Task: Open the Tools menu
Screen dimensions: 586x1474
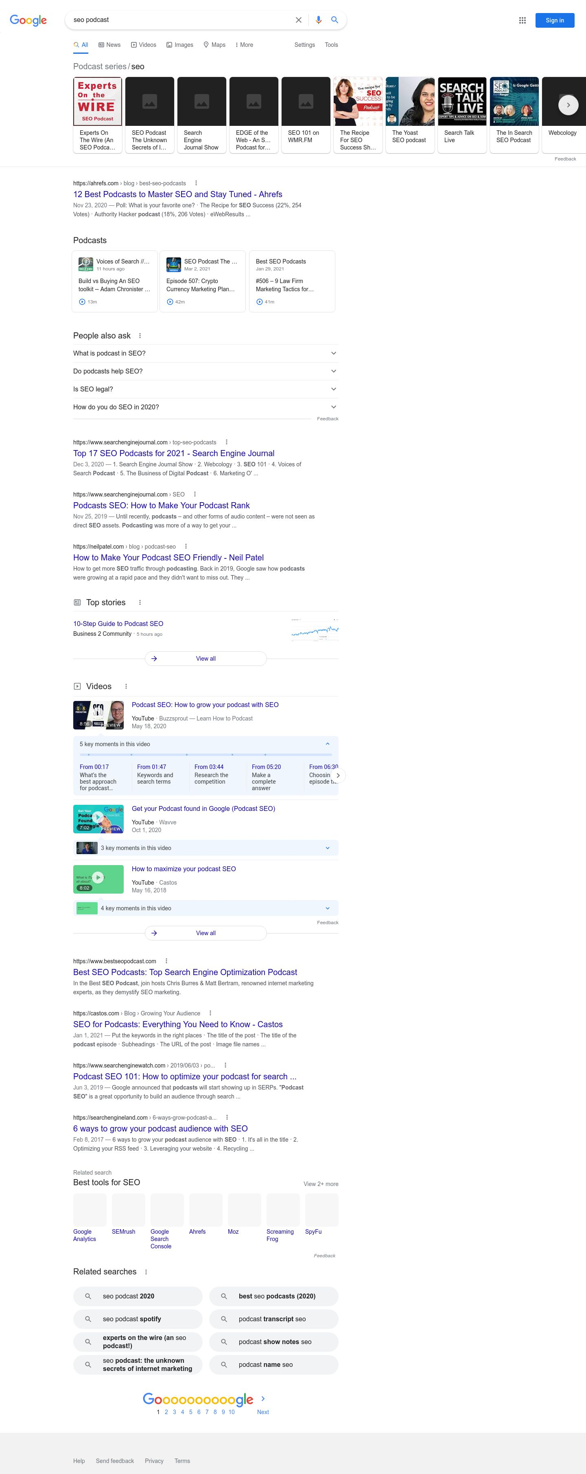Action: coord(332,45)
